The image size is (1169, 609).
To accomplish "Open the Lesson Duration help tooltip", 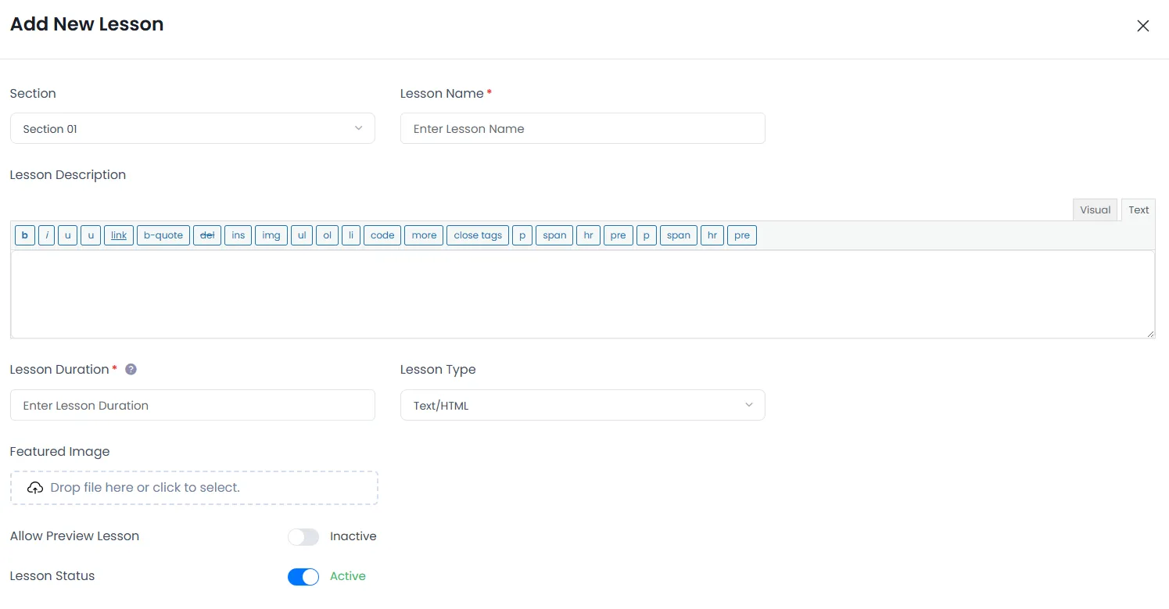I will click(131, 368).
